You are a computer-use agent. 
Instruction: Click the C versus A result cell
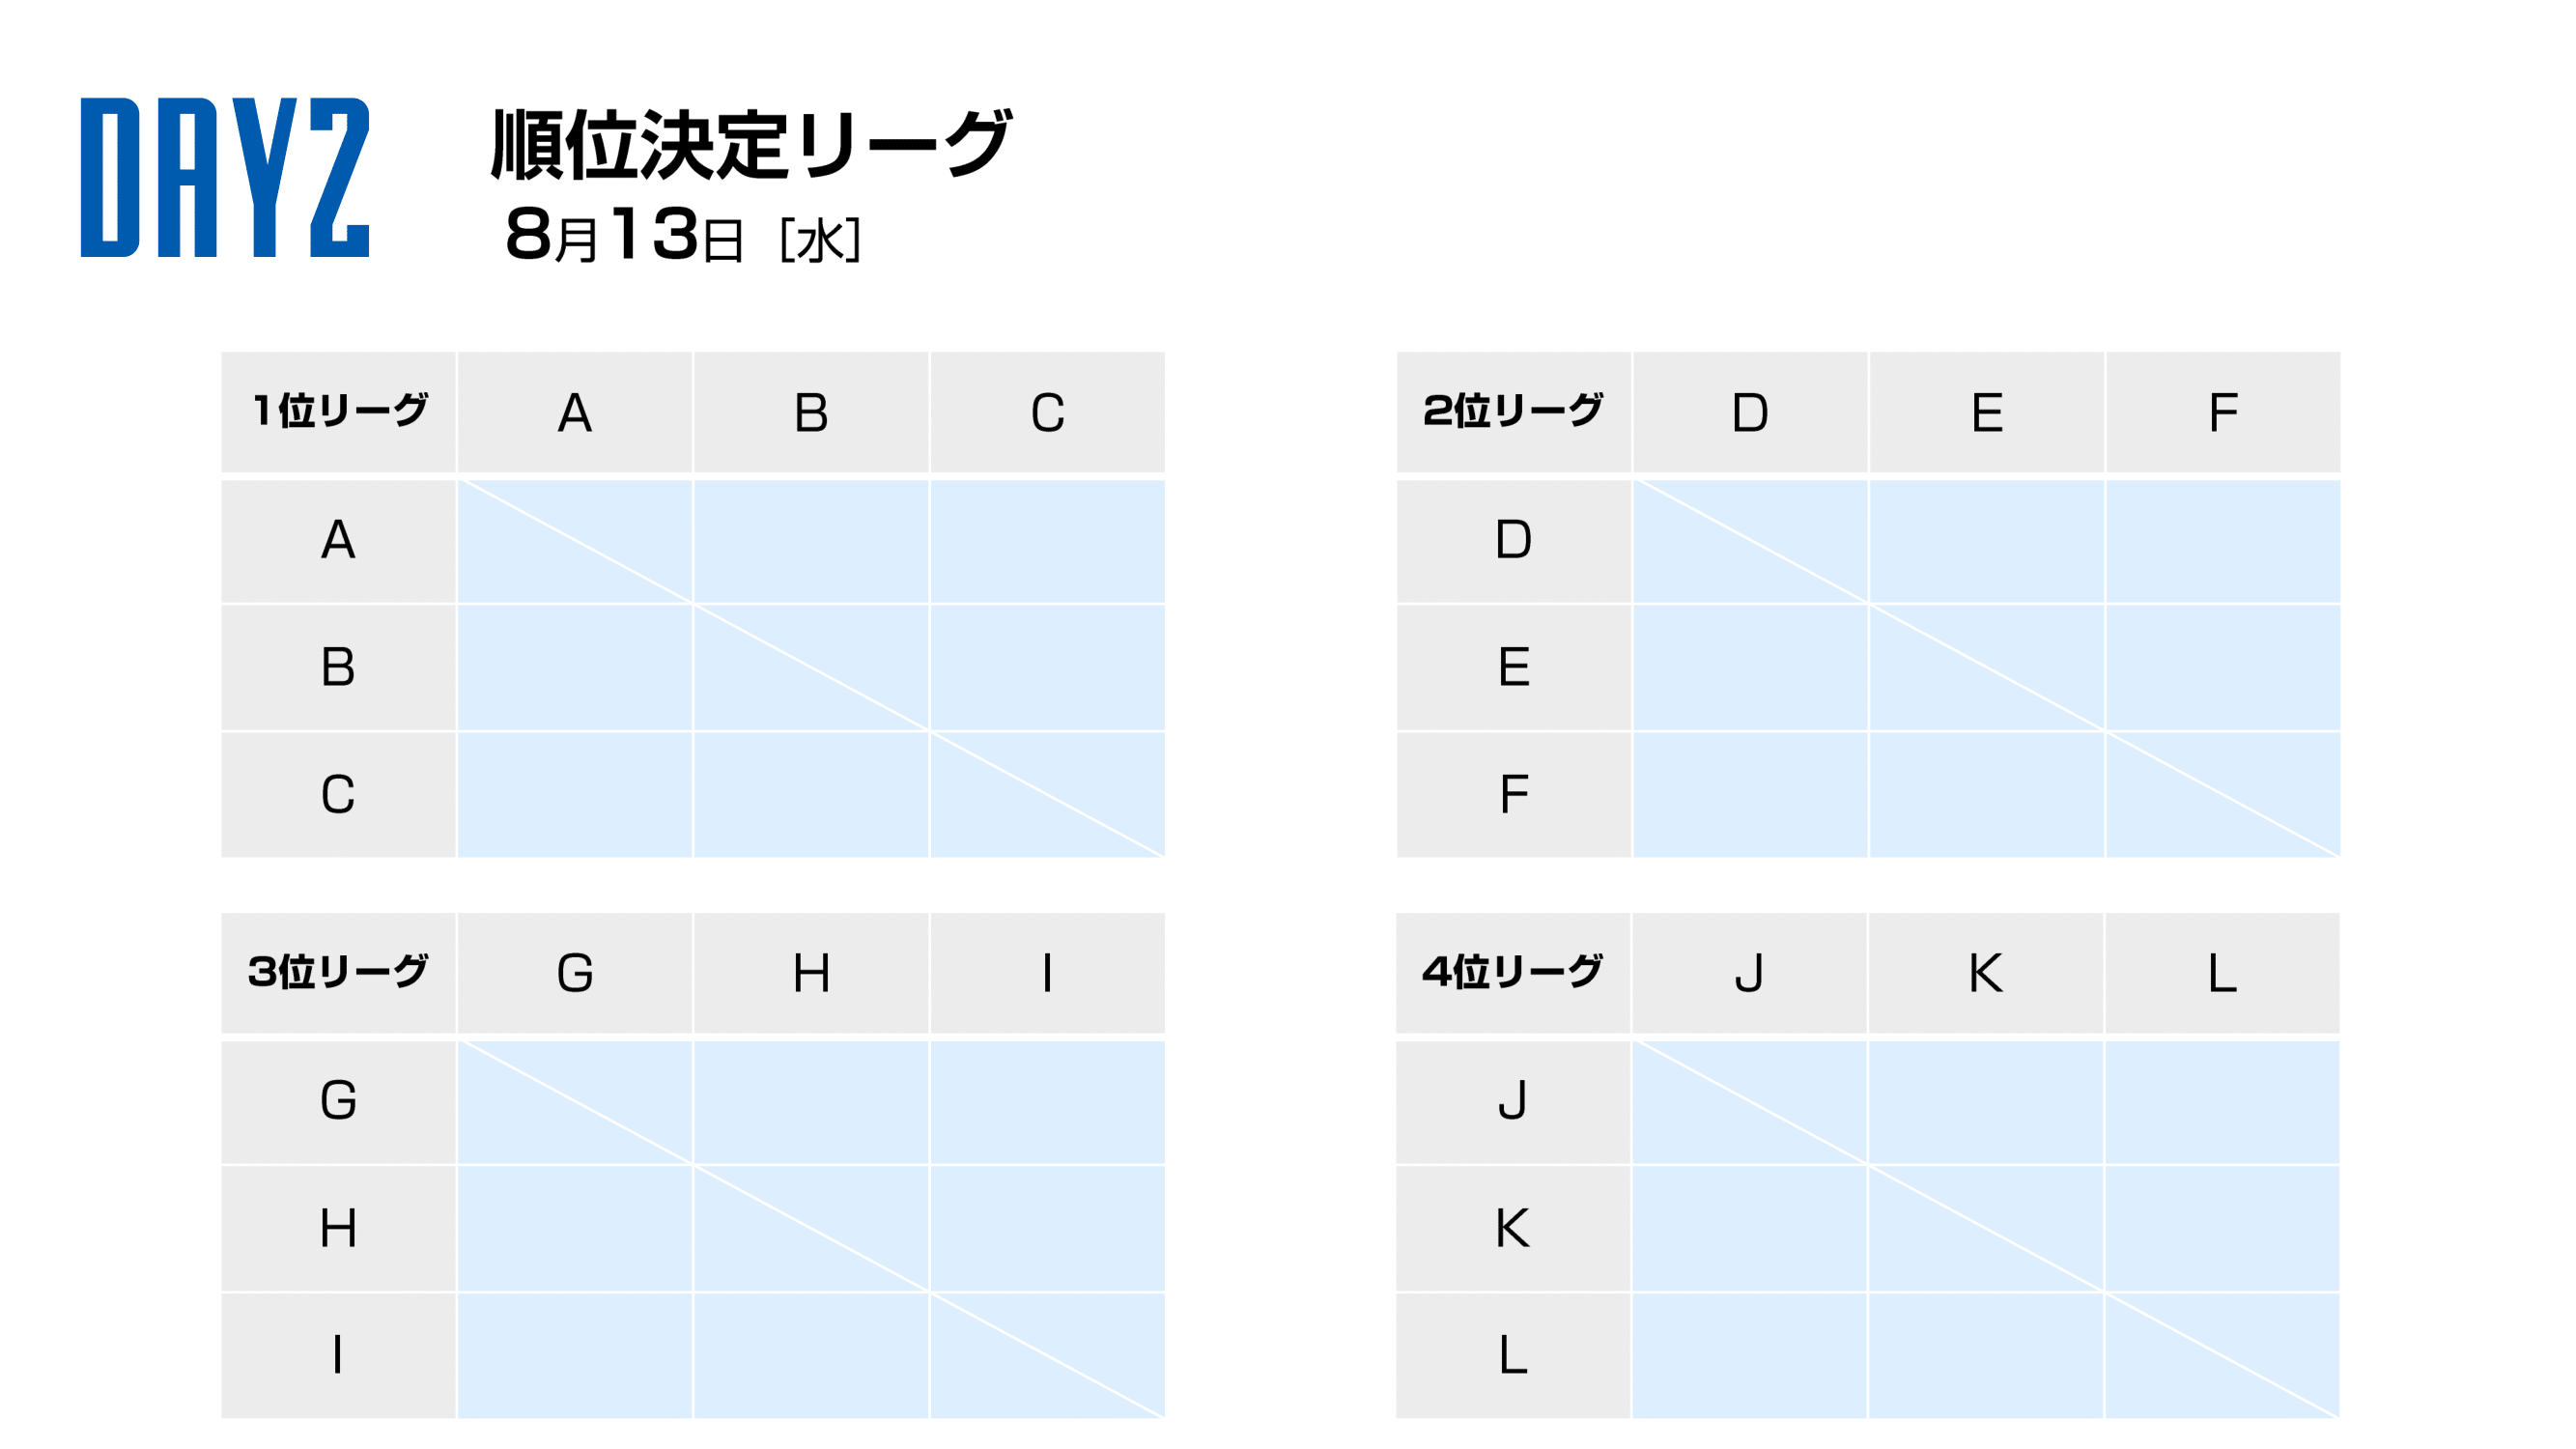pyautogui.click(x=575, y=795)
